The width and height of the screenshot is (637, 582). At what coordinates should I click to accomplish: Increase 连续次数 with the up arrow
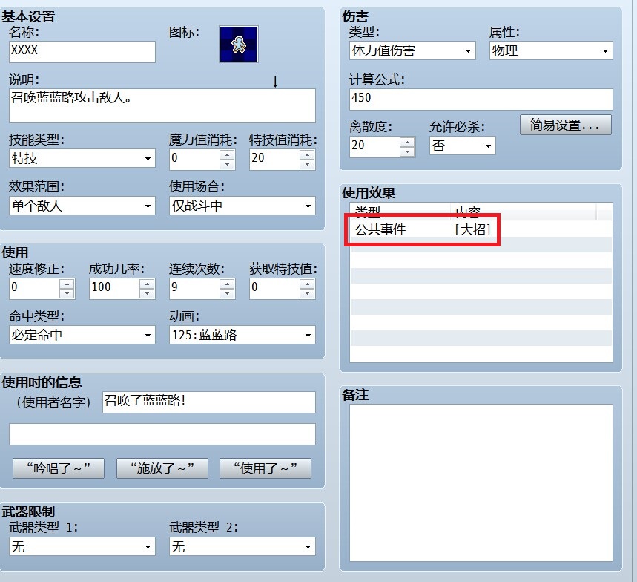[227, 284]
